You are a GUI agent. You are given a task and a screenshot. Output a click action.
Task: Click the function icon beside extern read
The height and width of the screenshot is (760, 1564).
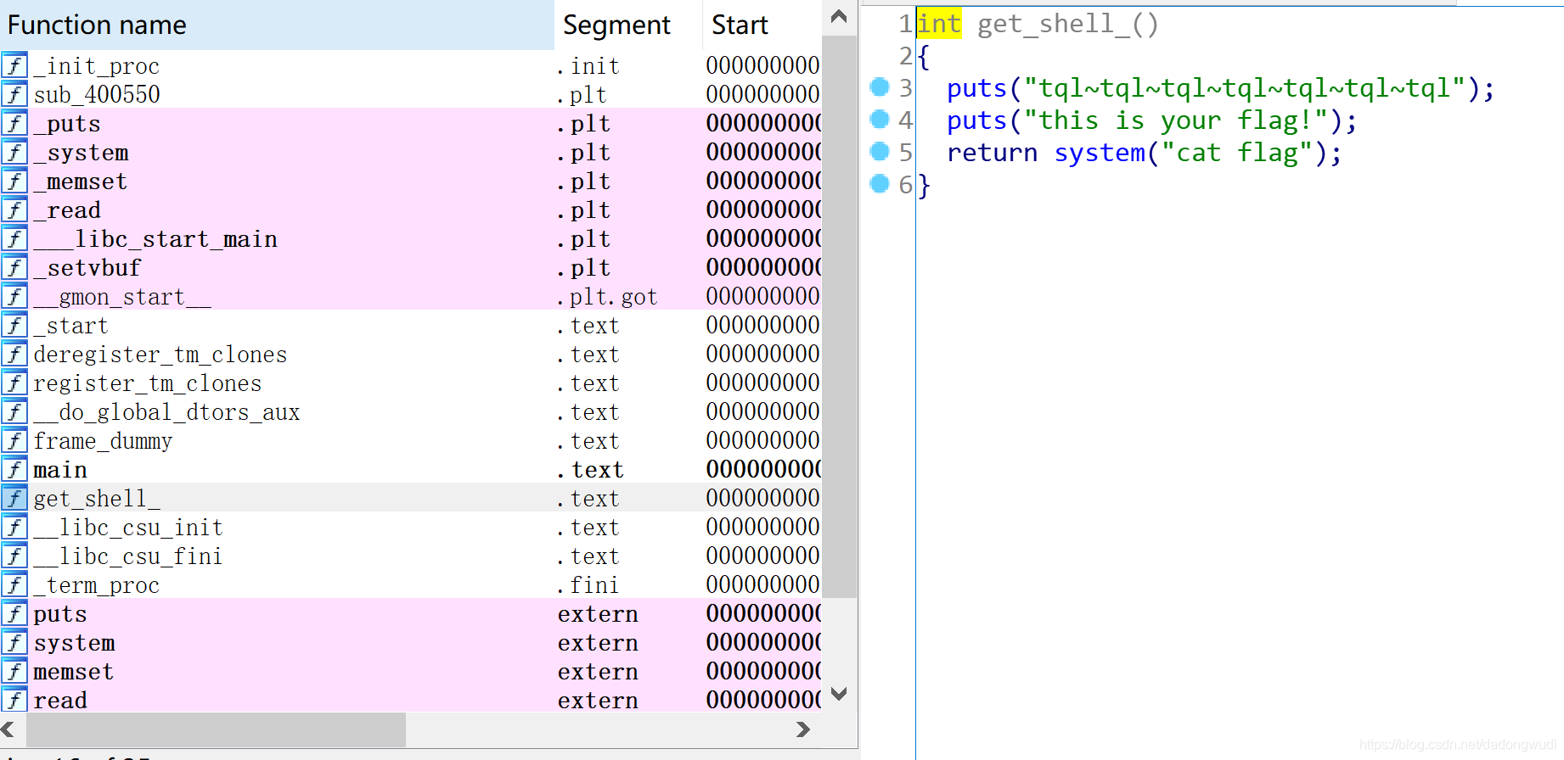[14, 700]
